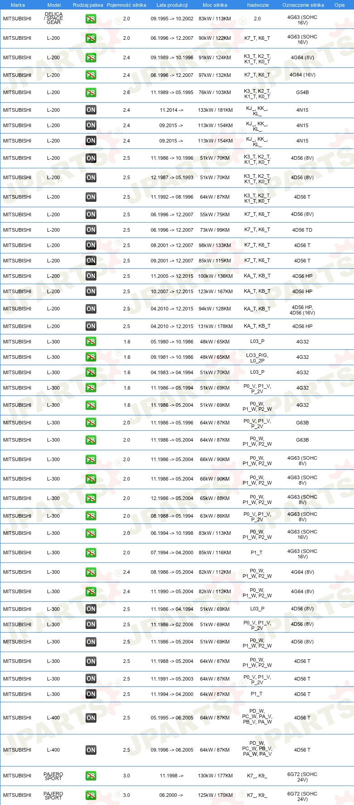Click the PB icon in the L-300 04.1983 -> 04.1994 row
This screenshot has height=805, width=354.
(x=91, y=372)
